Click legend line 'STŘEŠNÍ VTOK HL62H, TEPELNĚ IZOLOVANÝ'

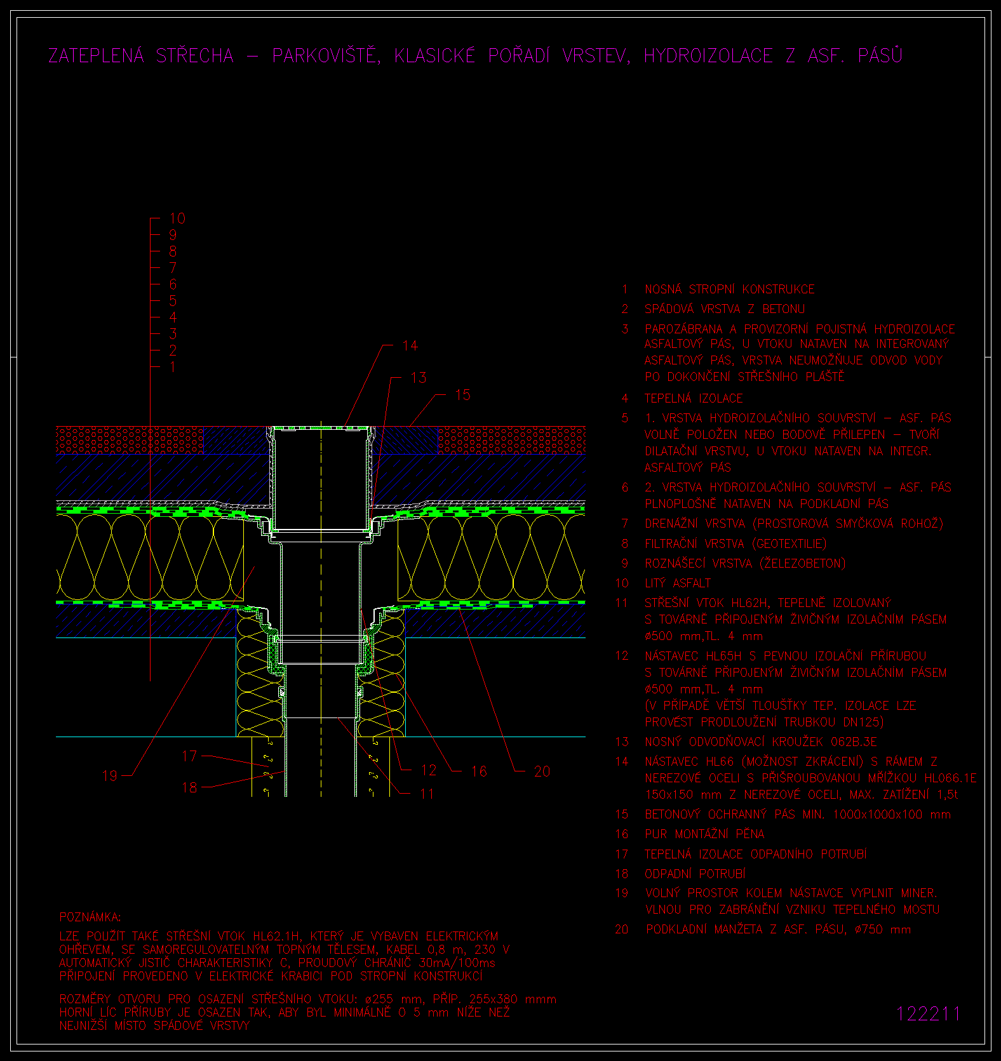pos(768,603)
